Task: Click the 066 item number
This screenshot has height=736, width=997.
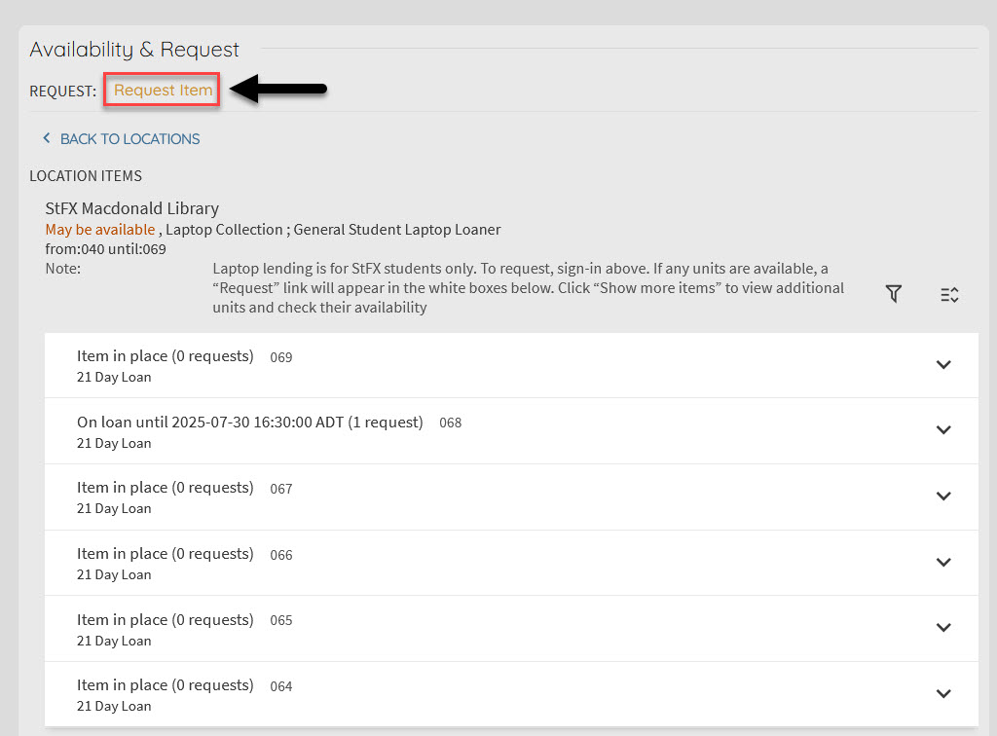Action: 281,555
